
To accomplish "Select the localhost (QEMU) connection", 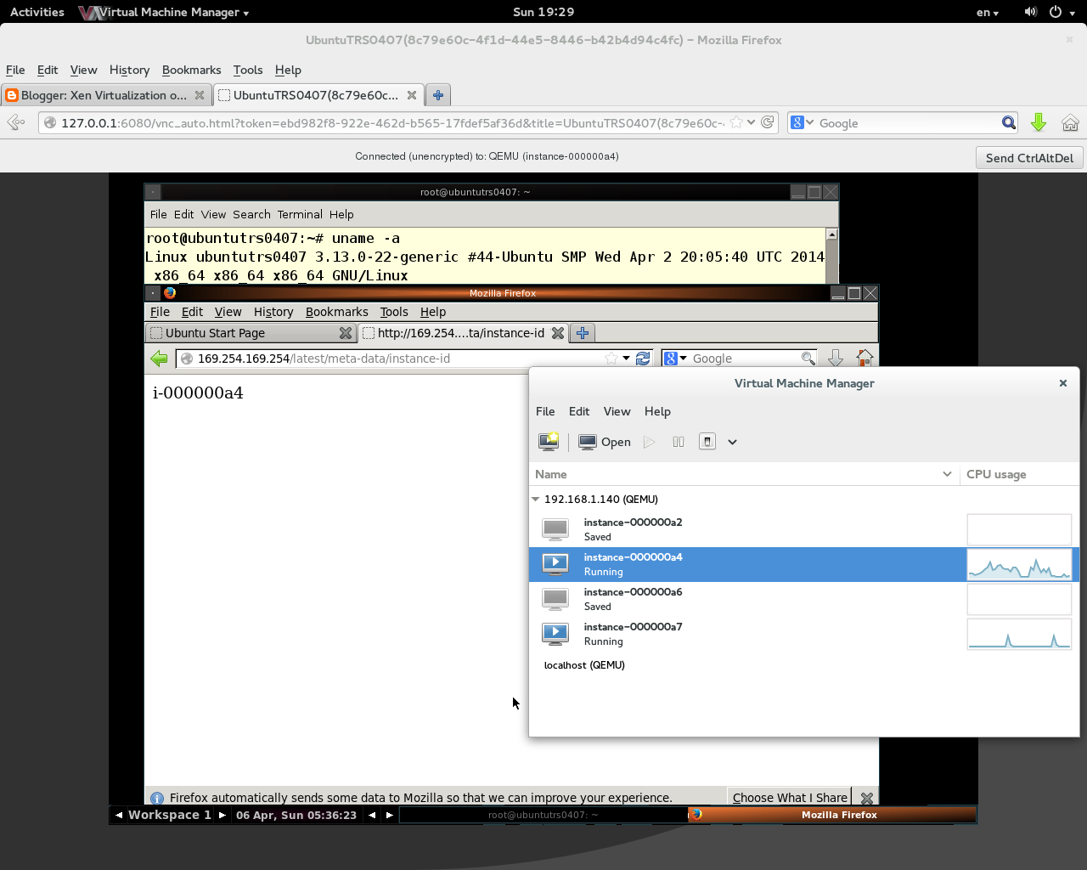I will coord(584,665).
